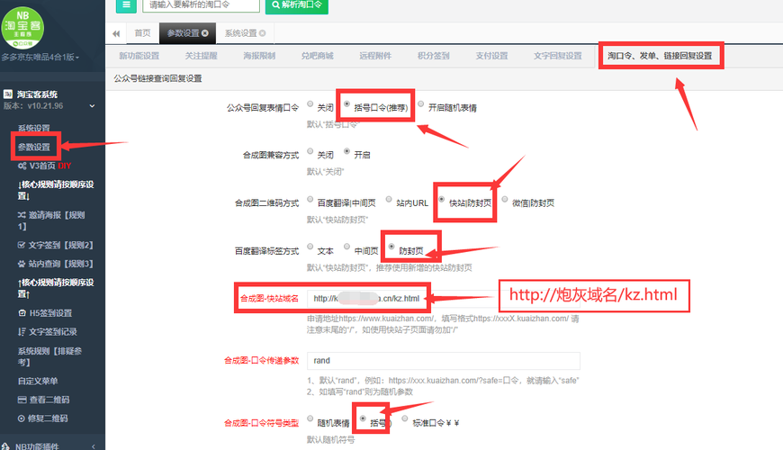Click the NB功能插件 rocket icon
The image size is (783, 450).
(6, 446)
